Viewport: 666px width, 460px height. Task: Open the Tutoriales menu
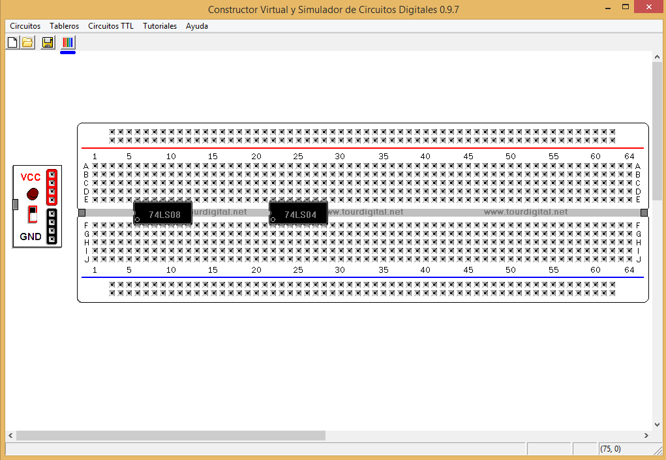tap(160, 26)
